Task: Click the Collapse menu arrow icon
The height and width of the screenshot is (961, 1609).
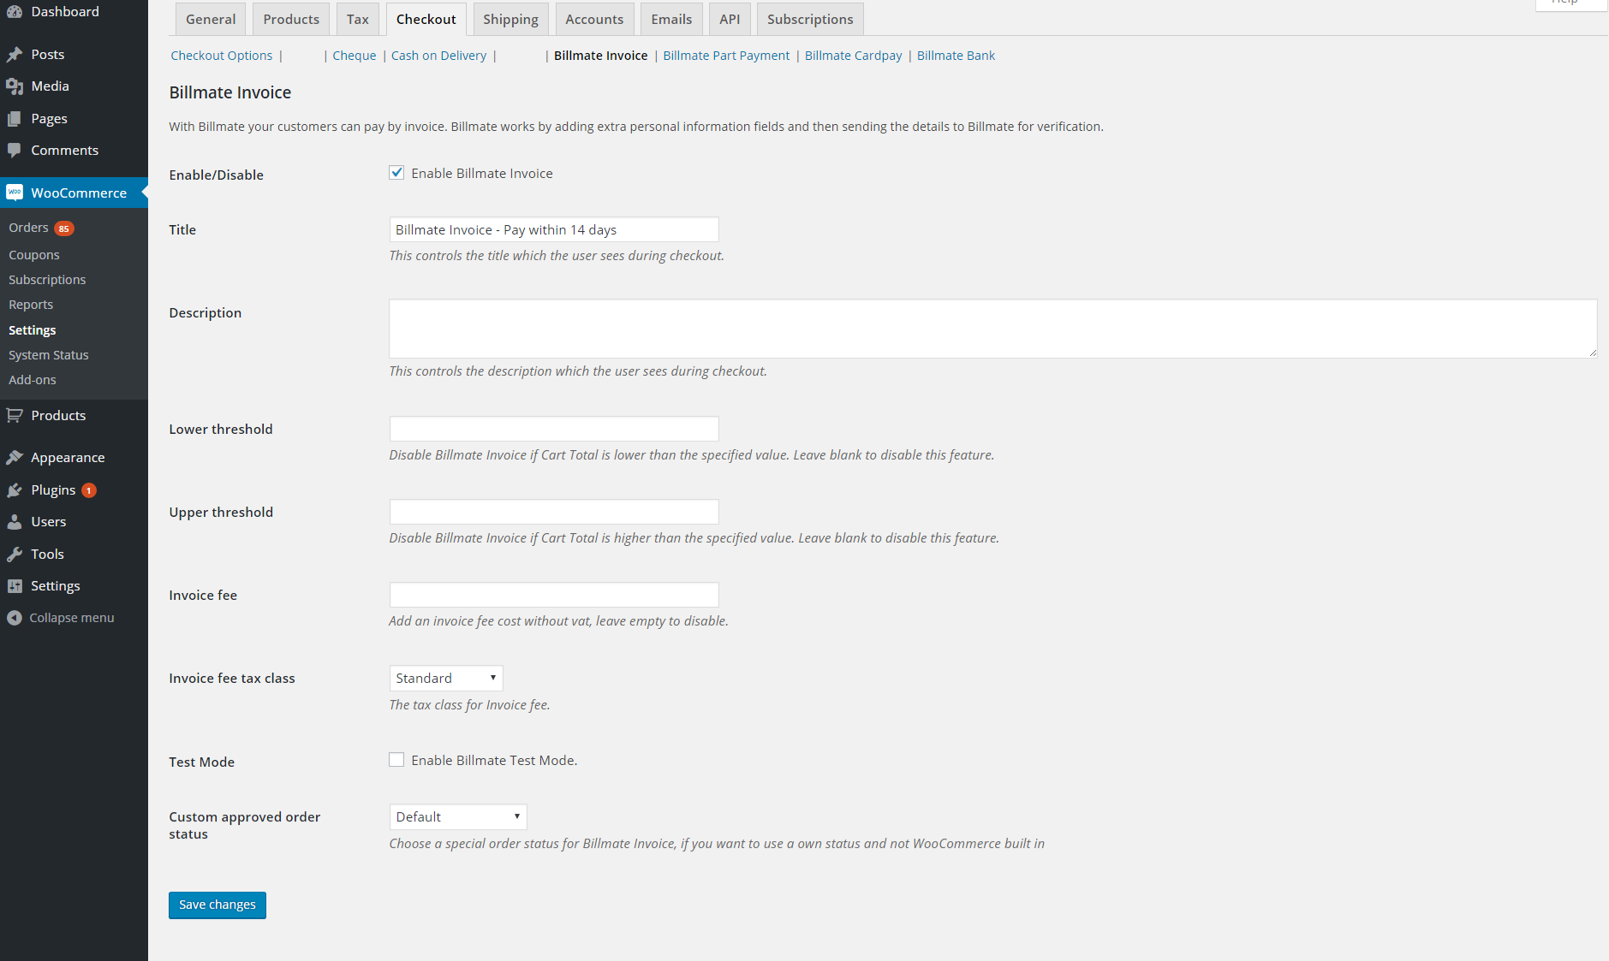Action: [15, 618]
